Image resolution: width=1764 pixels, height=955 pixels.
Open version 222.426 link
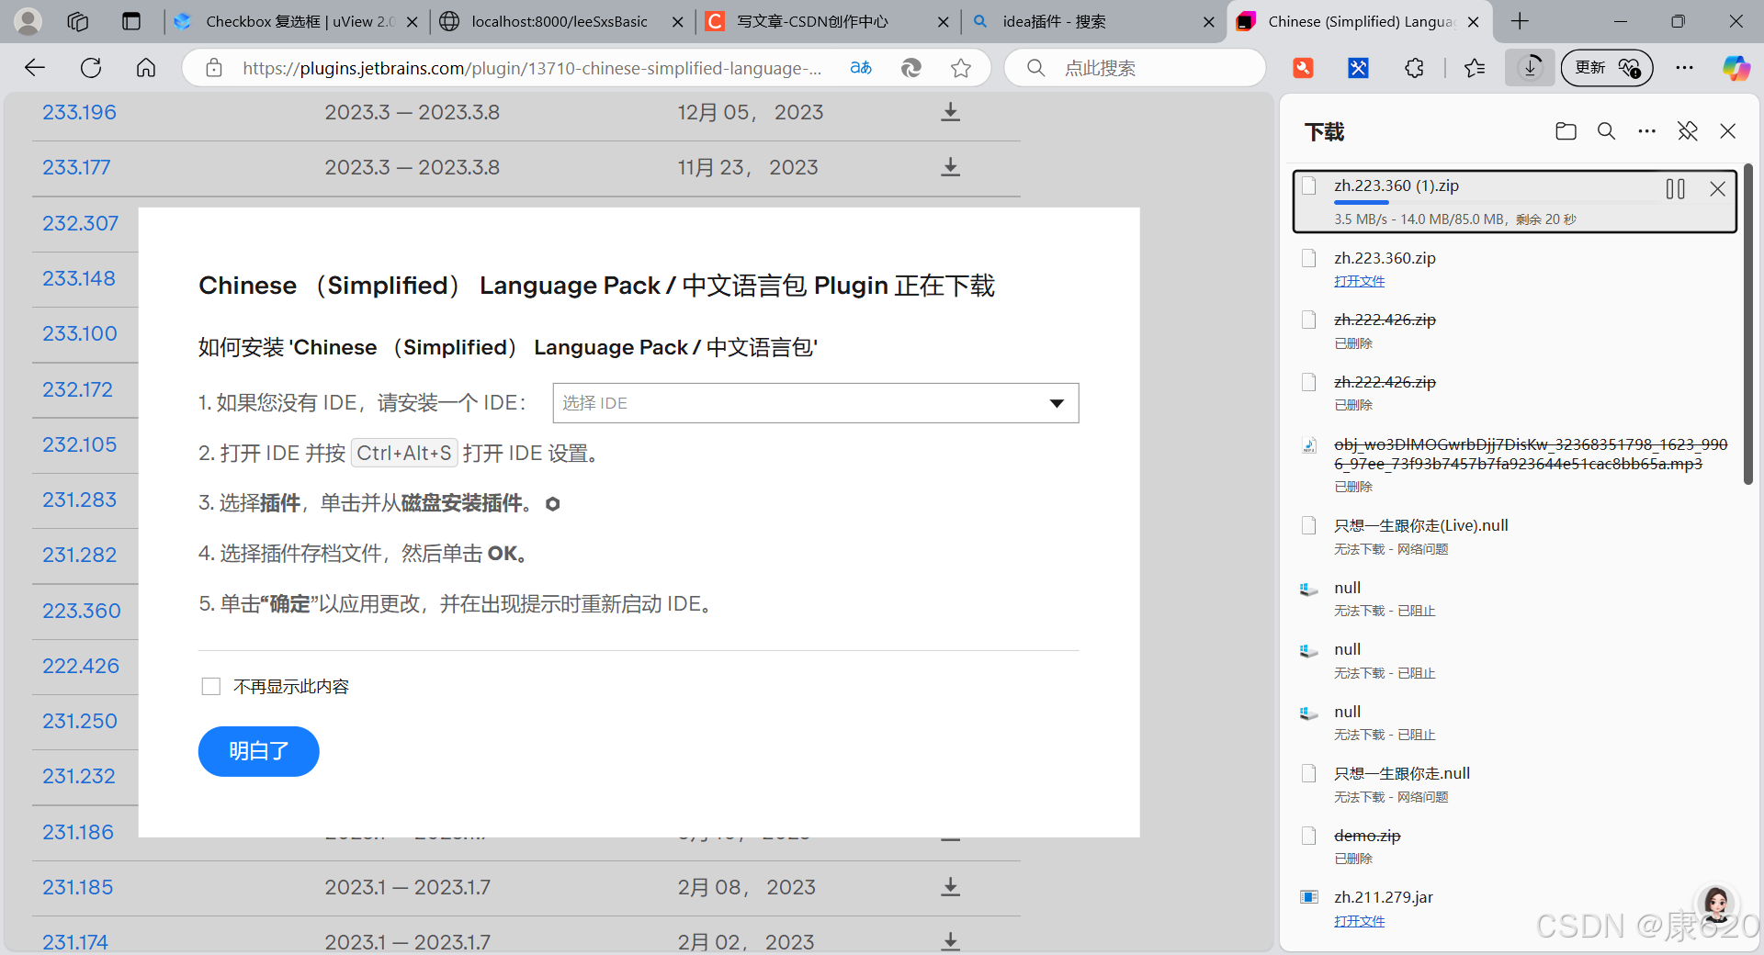coord(81,666)
